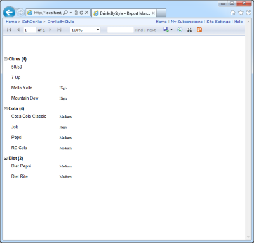Click the Jolt drink name
The height and width of the screenshot is (243, 254).
click(x=15, y=127)
